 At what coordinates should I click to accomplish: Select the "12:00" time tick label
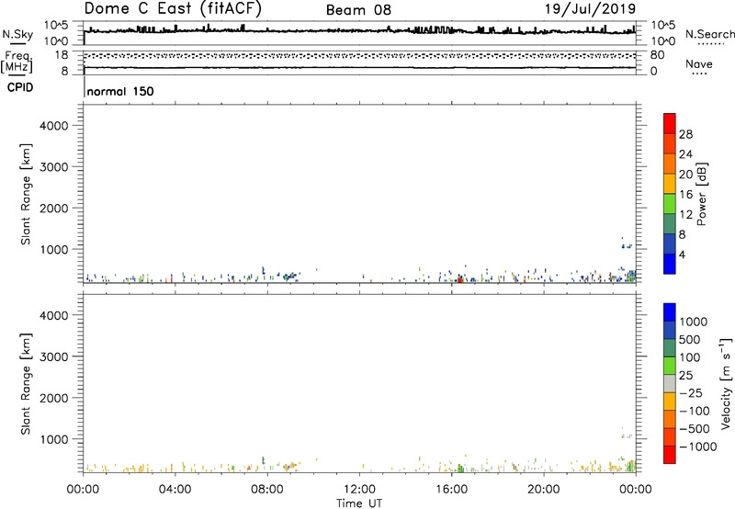pos(359,490)
